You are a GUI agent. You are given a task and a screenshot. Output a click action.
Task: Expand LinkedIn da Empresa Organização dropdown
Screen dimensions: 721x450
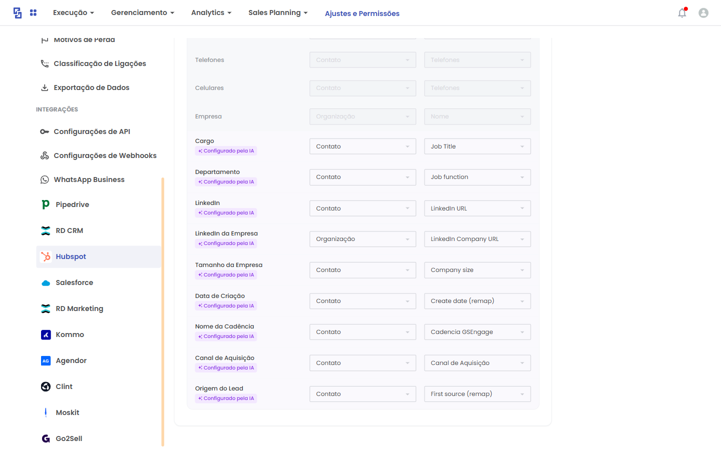[x=363, y=239]
